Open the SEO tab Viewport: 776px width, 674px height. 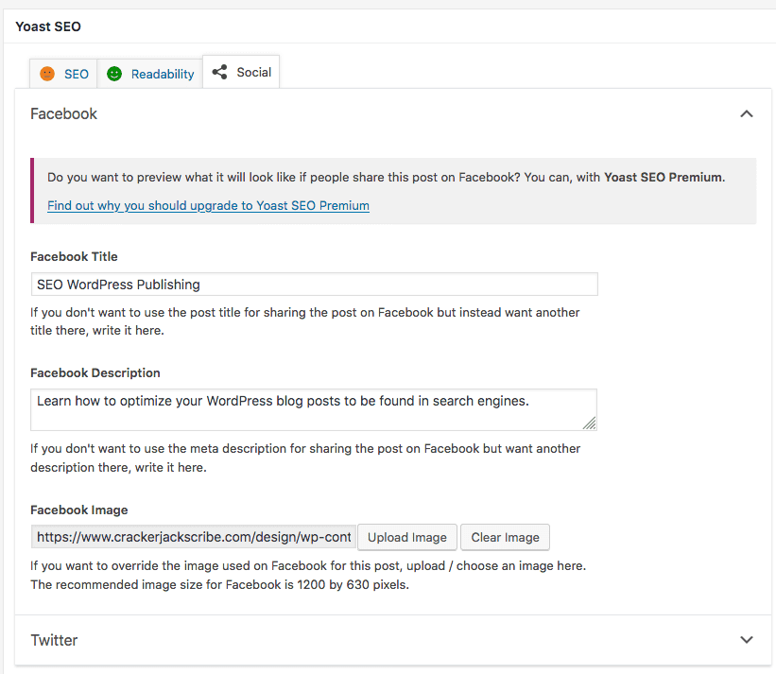[63, 74]
